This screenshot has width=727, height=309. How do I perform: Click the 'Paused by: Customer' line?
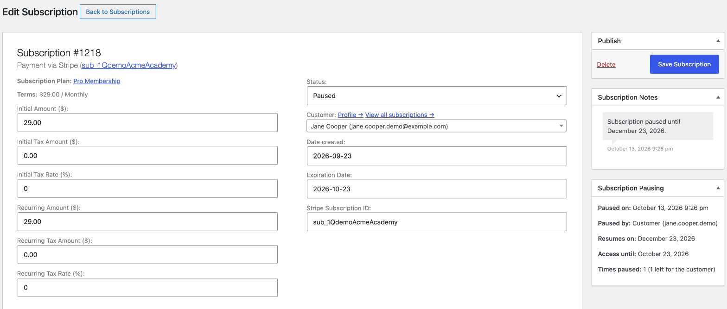pos(657,223)
